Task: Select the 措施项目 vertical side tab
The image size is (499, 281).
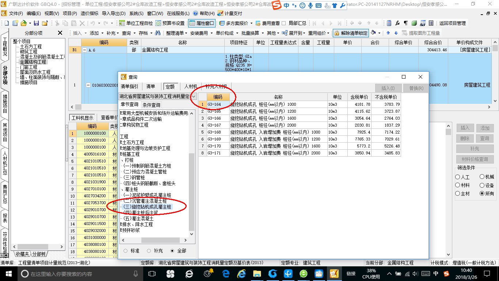Action: click(5, 104)
